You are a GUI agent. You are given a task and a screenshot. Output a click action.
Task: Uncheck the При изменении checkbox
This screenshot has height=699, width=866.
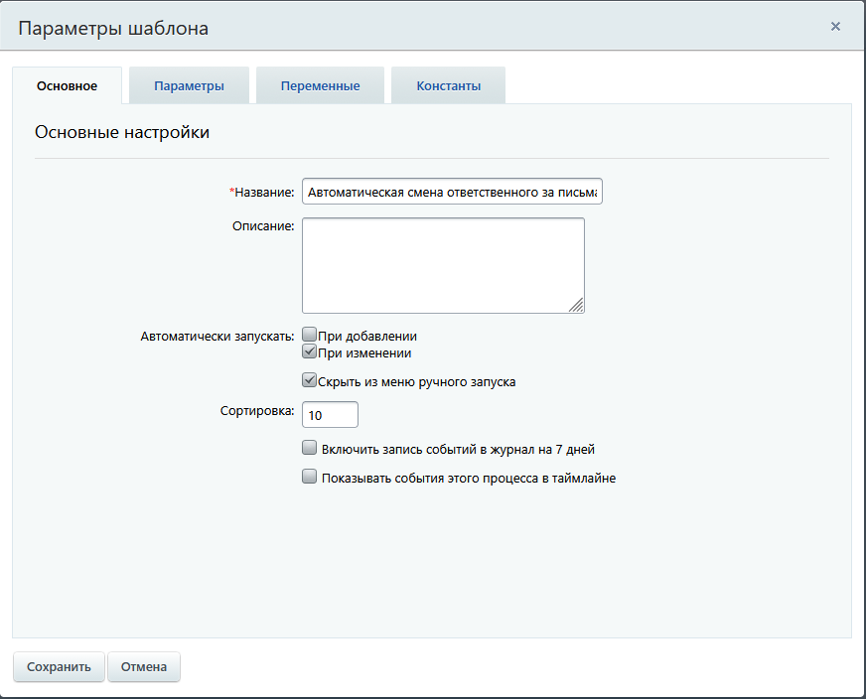(x=309, y=352)
